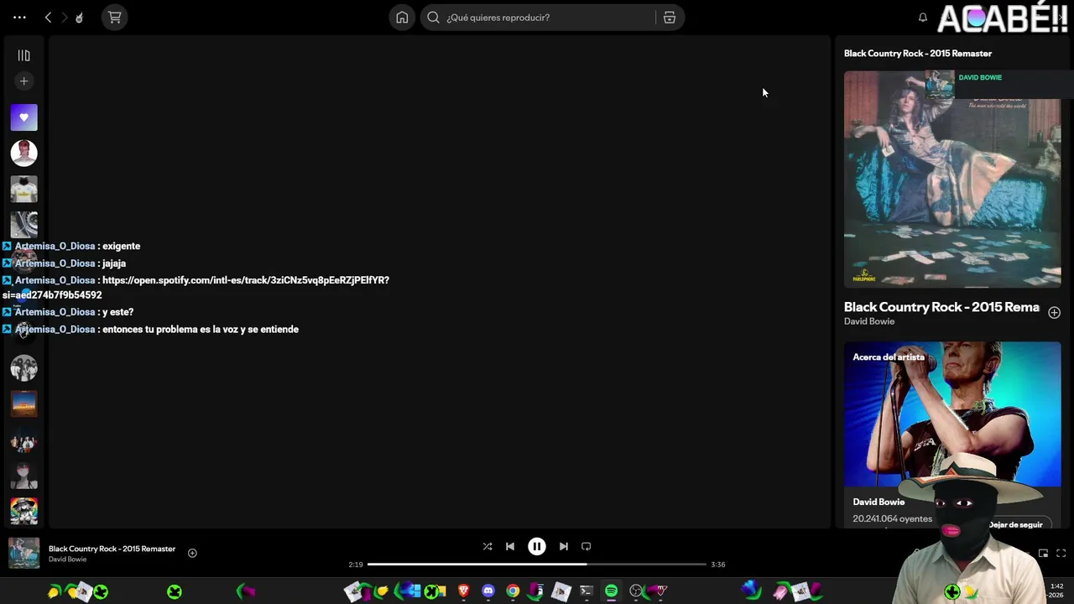Click the flame icon beside navigation arrows
The image size is (1074, 604).
[x=79, y=17]
